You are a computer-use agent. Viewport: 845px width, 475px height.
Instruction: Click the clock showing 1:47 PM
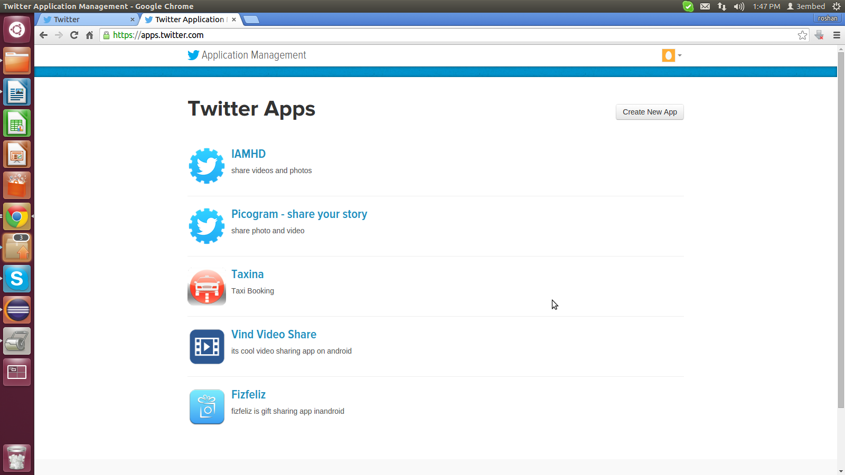[x=766, y=6]
